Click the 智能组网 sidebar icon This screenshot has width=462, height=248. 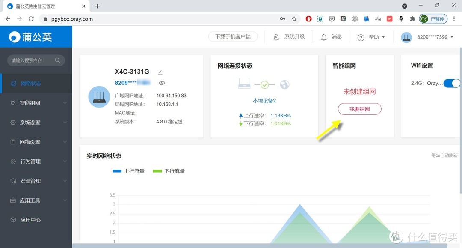point(12,103)
